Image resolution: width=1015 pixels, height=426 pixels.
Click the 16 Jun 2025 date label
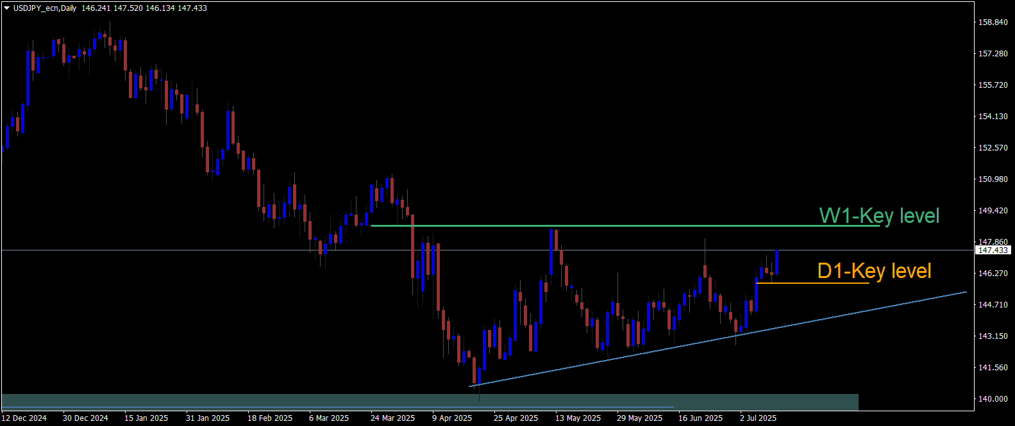tap(701, 418)
